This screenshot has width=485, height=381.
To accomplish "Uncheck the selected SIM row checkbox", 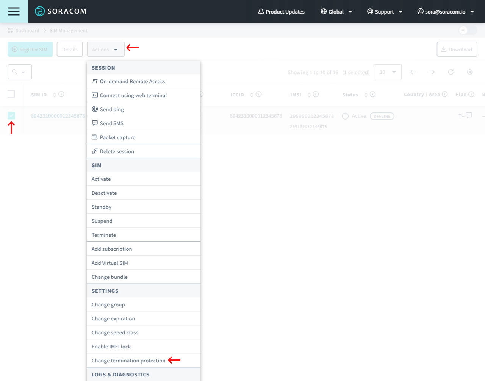I will point(11,115).
